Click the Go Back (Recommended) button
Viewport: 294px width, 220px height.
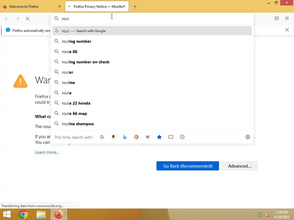click(188, 166)
